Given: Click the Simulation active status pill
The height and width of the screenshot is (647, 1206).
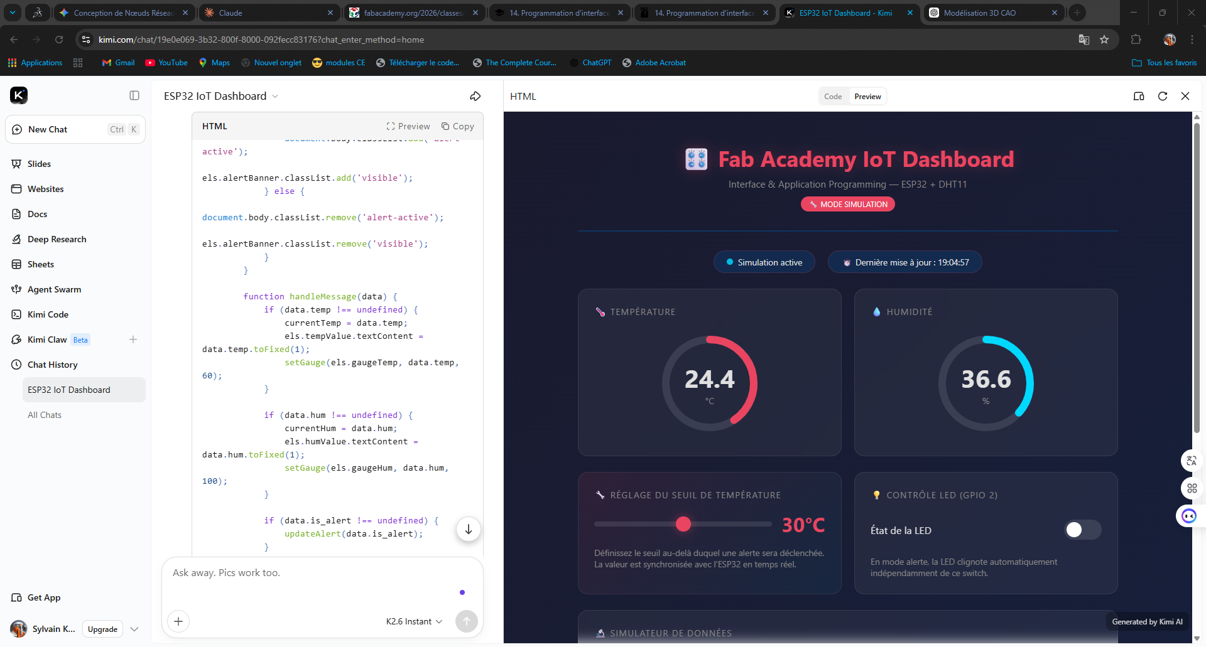Looking at the screenshot, I should [764, 262].
